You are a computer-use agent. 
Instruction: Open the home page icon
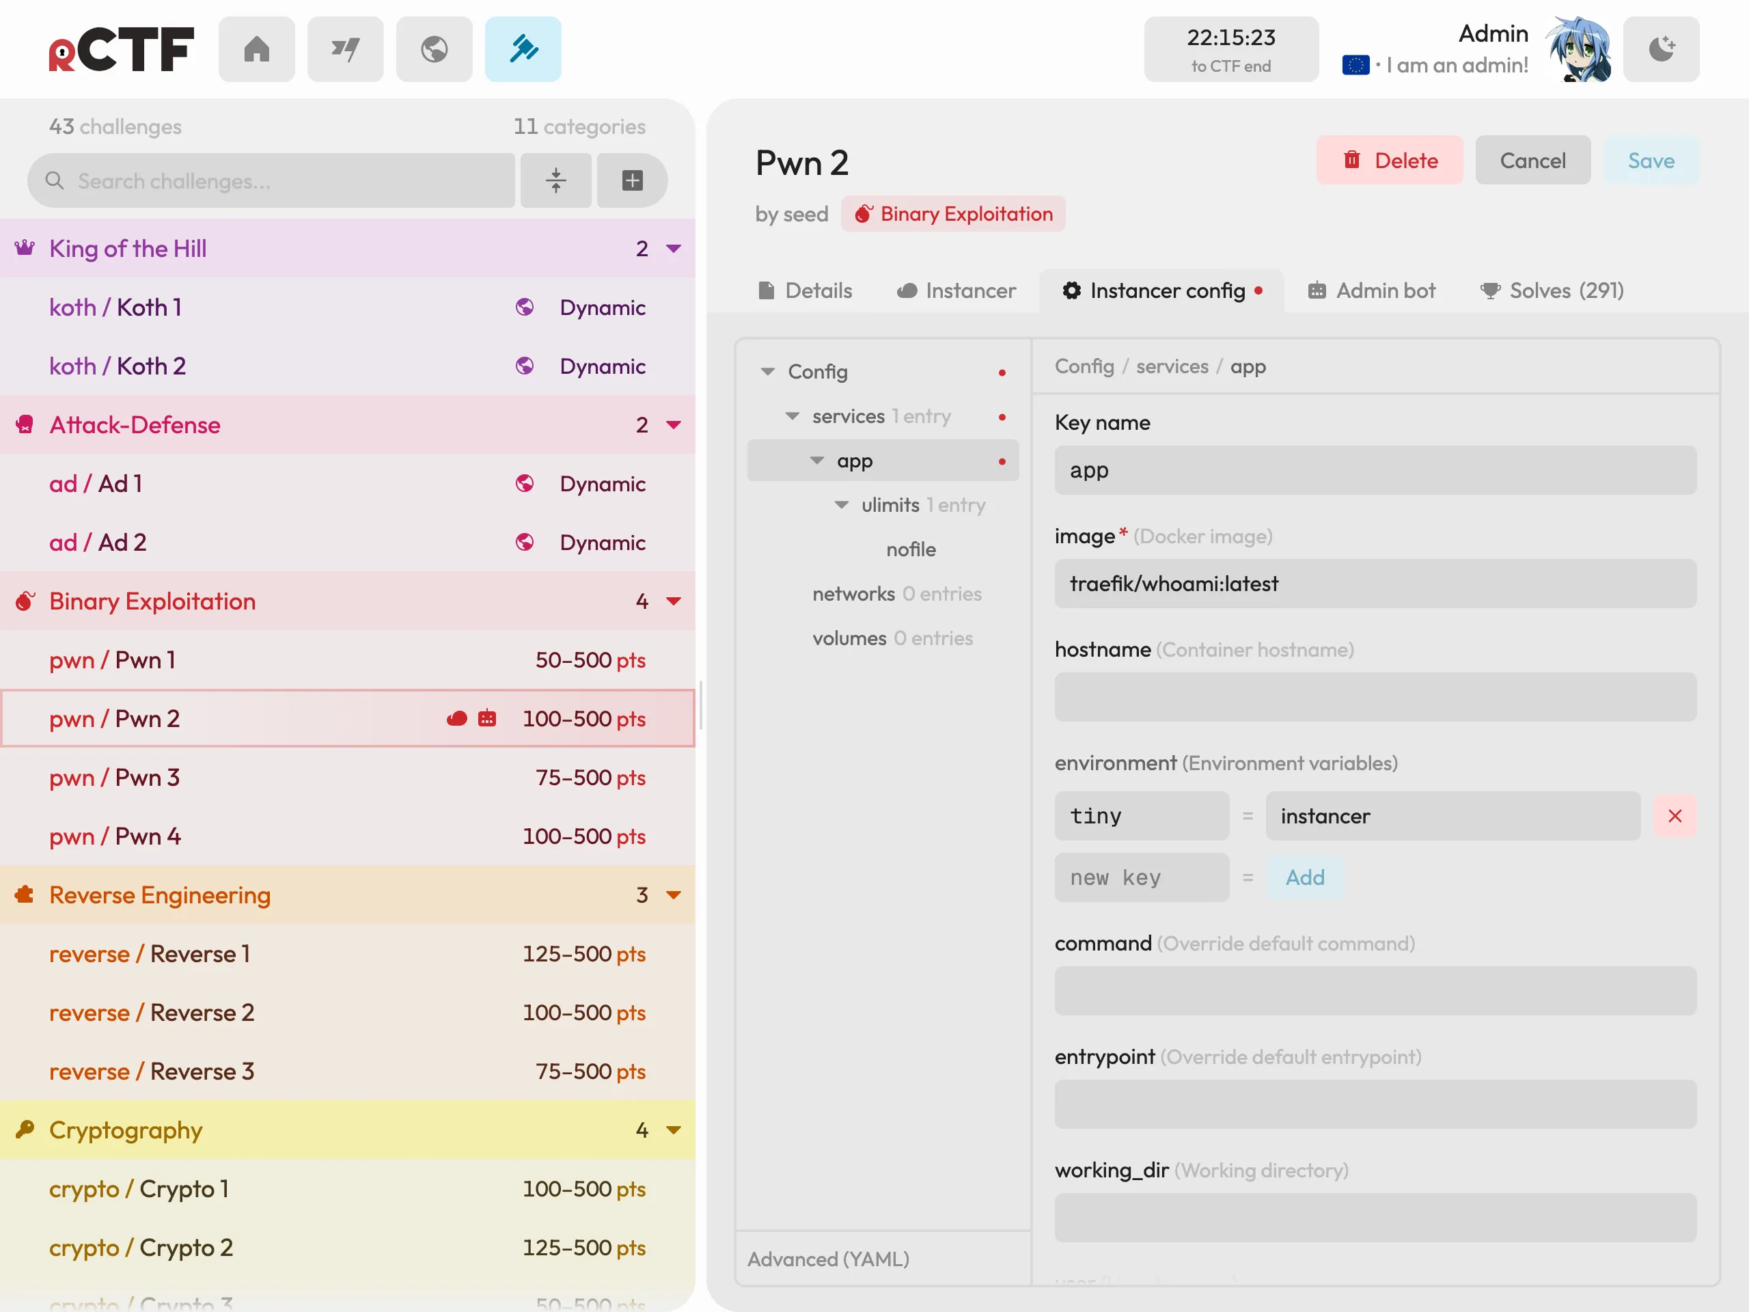256,49
